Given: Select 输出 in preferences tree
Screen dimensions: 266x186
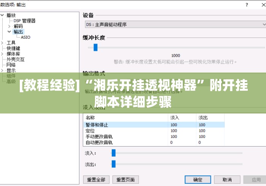Looking at the screenshot, I should [18, 32].
